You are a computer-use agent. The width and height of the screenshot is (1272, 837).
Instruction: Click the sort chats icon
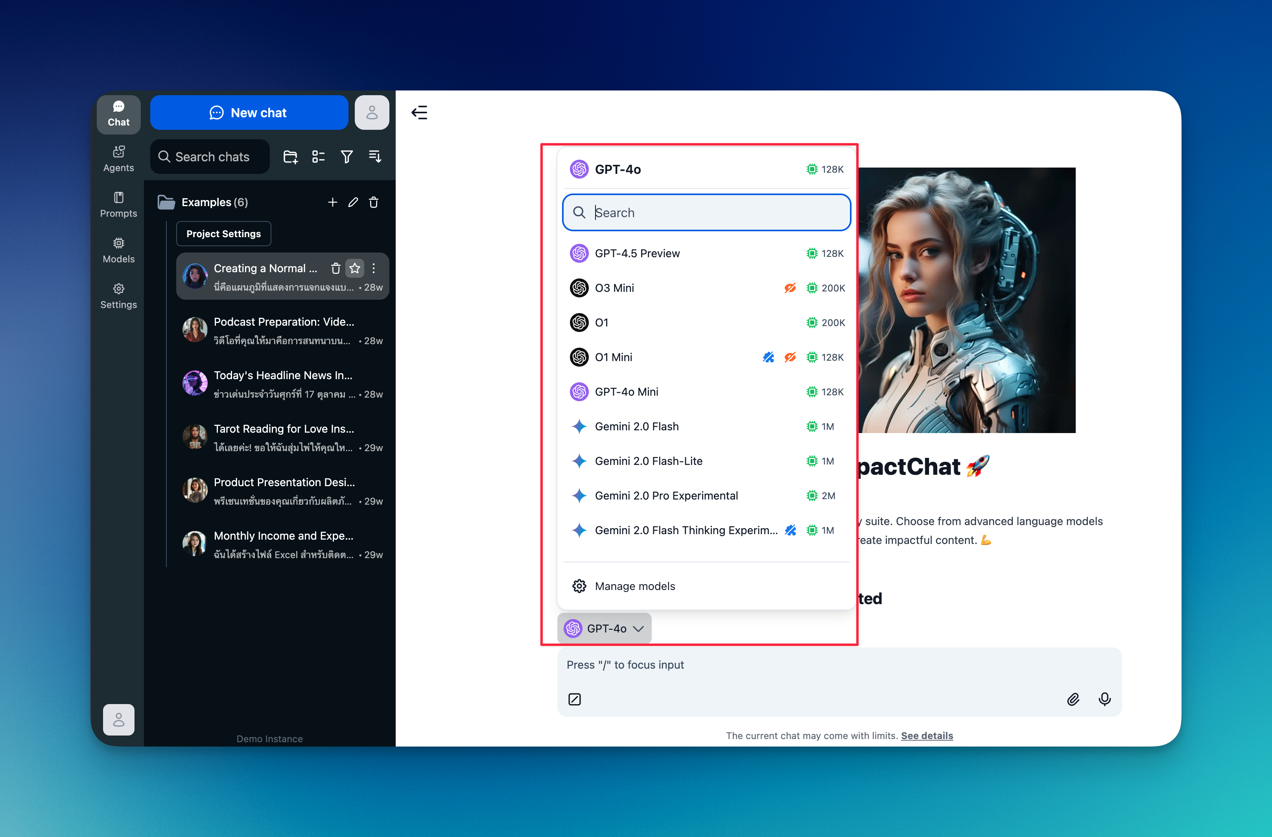[375, 157]
